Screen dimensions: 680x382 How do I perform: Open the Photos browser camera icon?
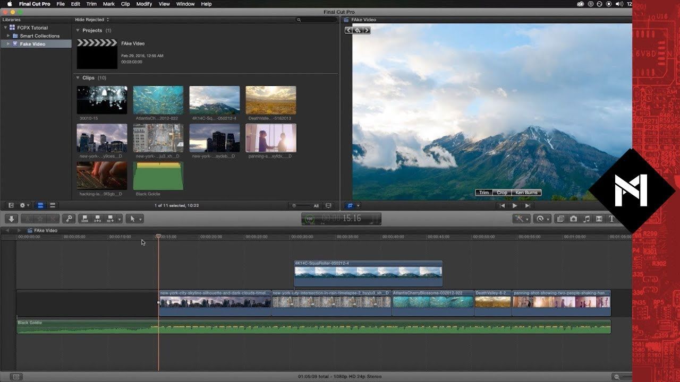coord(573,219)
